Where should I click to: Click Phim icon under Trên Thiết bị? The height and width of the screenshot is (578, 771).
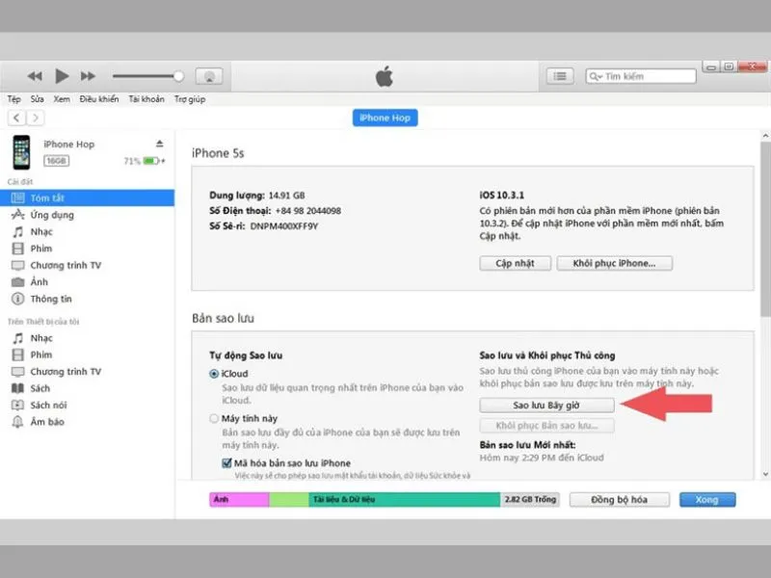[x=17, y=355]
